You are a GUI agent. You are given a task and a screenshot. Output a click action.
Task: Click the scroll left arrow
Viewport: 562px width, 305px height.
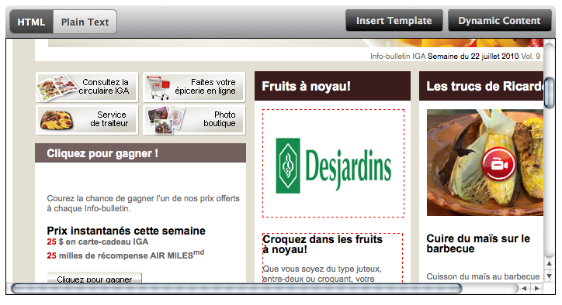pyautogui.click(x=525, y=288)
